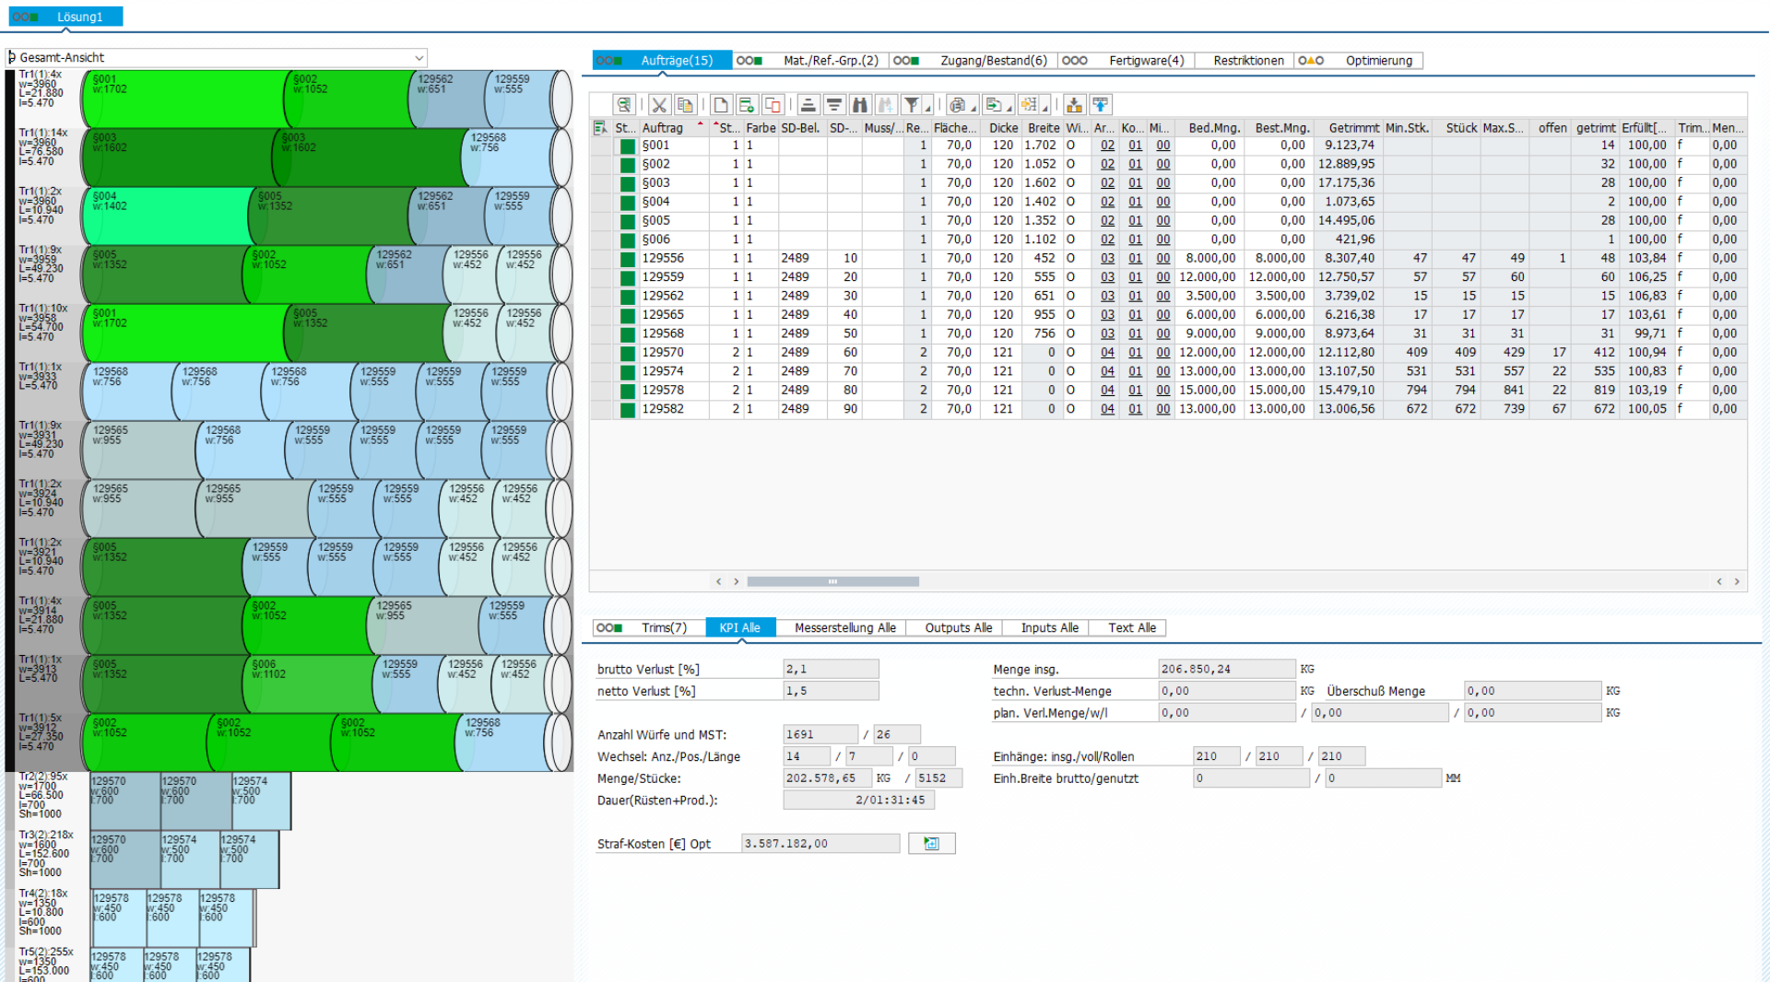
Task: Click link 01 in row 129562
Action: click(1135, 297)
